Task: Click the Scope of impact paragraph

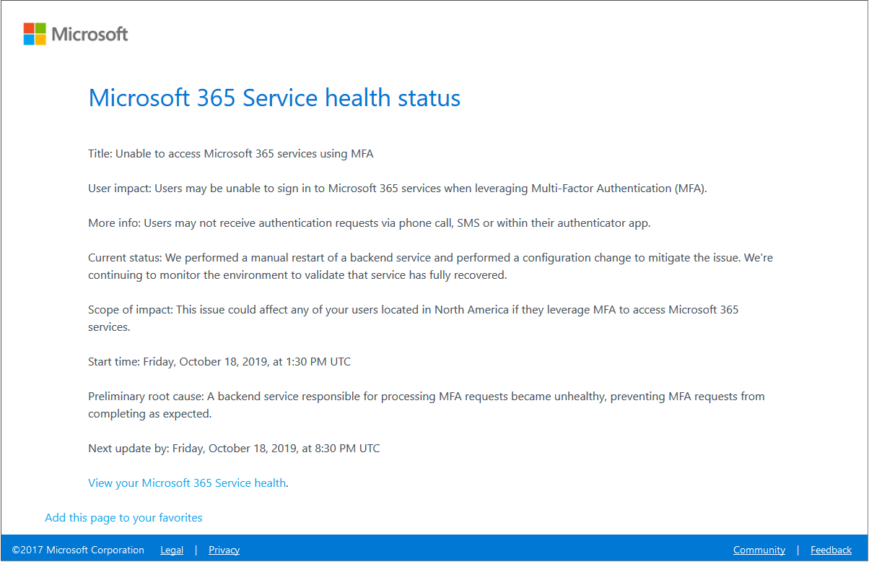Action: point(413,318)
